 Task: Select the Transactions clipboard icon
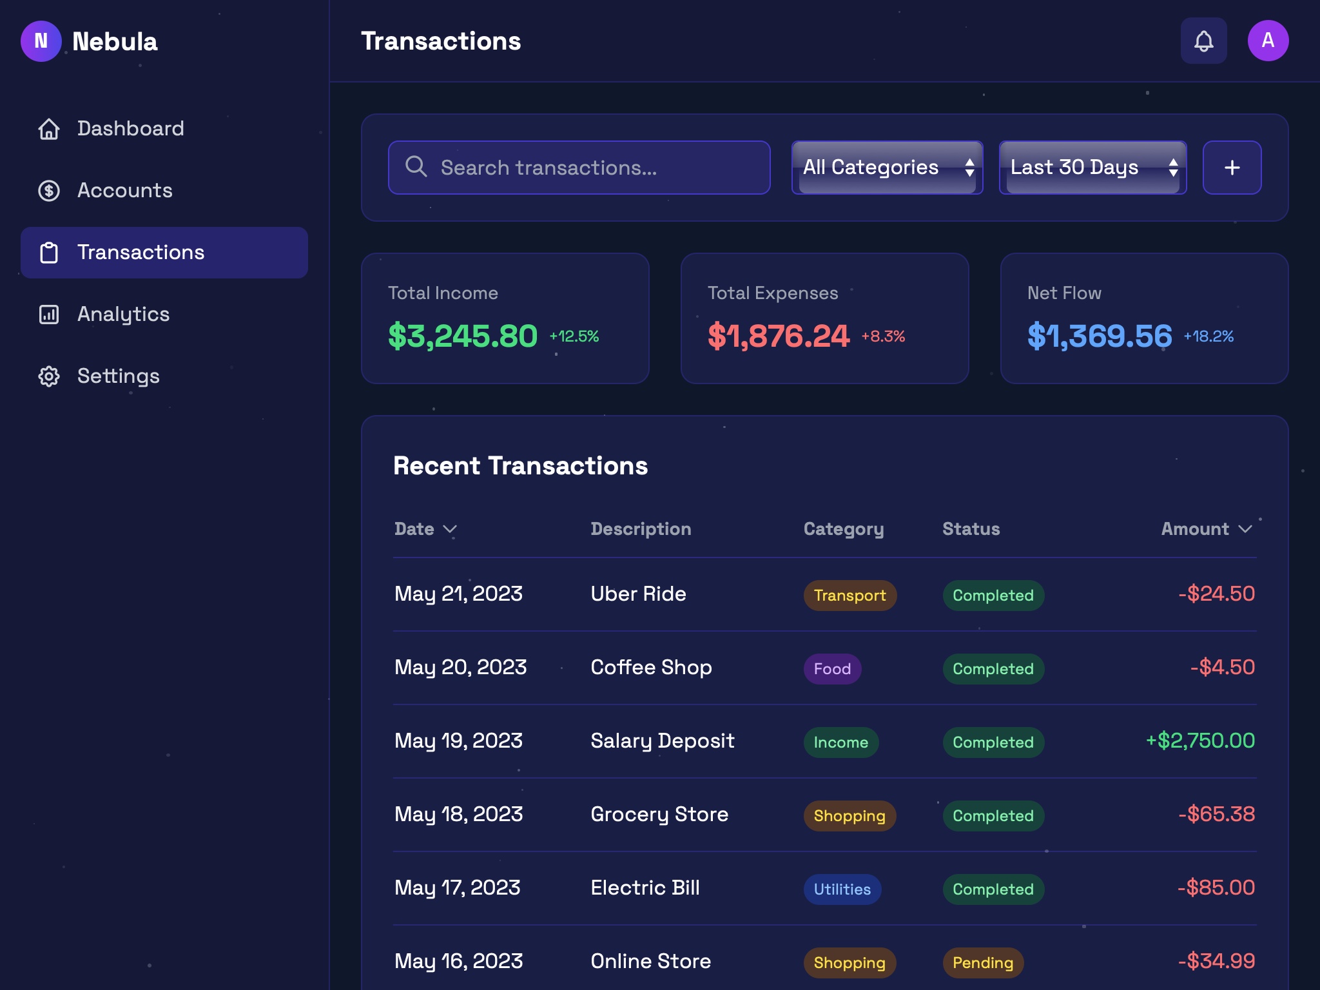pos(49,253)
